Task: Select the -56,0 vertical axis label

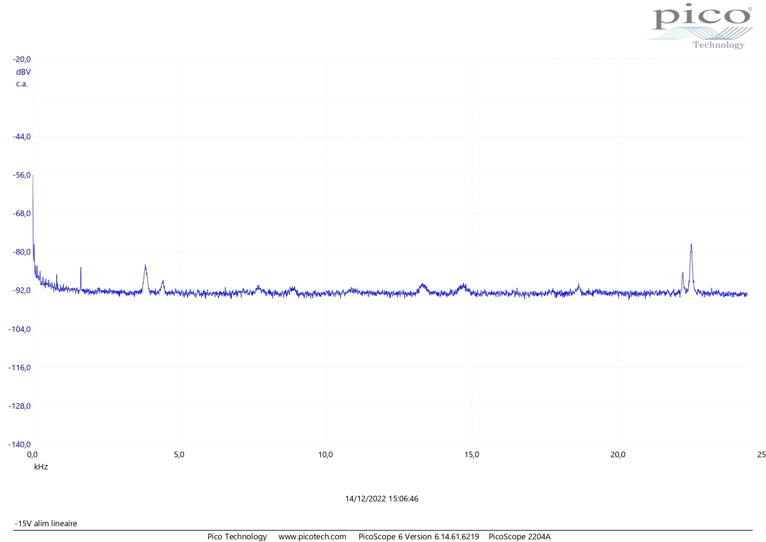Action: (22, 175)
